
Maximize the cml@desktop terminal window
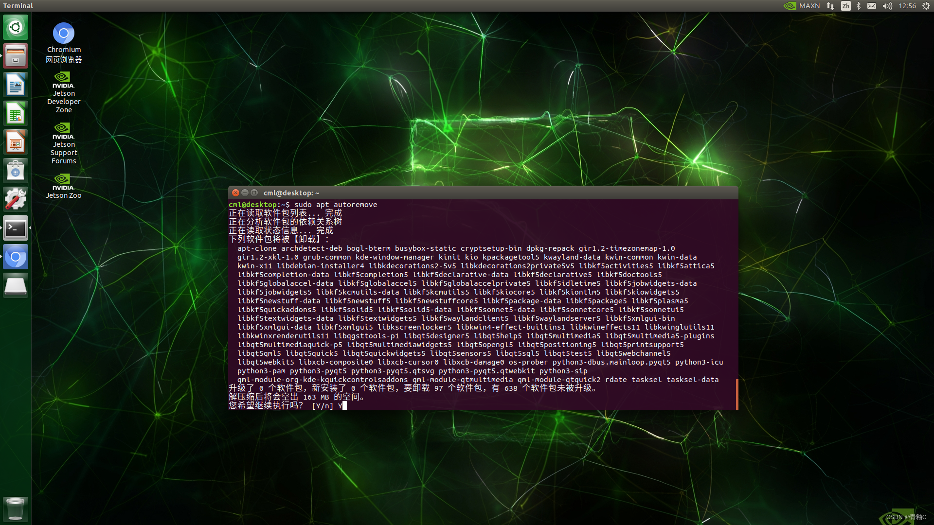coord(254,192)
